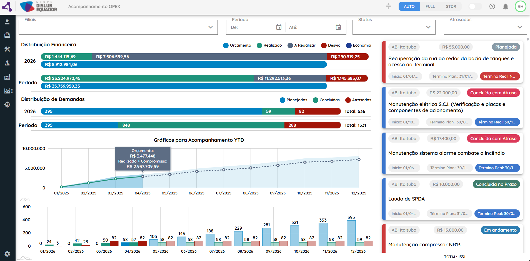The height and width of the screenshot is (261, 530).
Task: Open notifications with the bell icon
Action: click(x=506, y=6)
